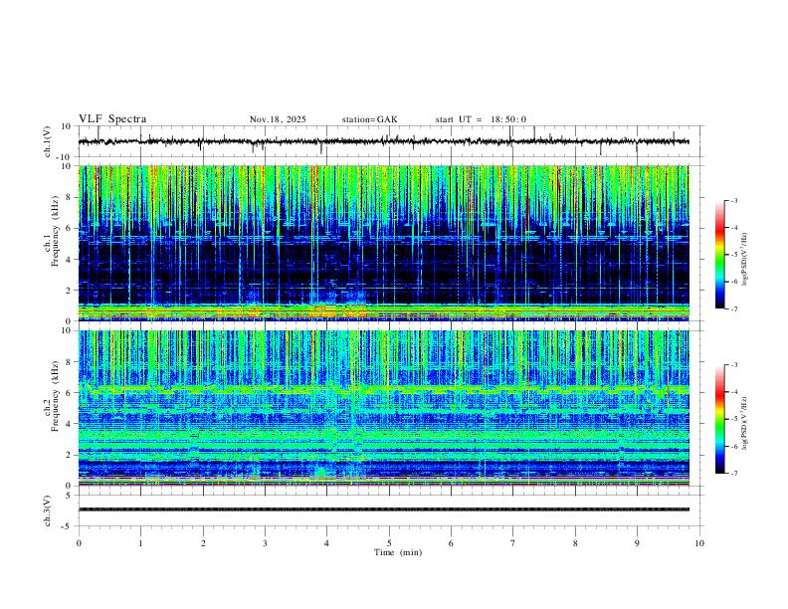The height and width of the screenshot is (609, 788).
Task: Click time axis tick label "7"
Action: point(513,543)
